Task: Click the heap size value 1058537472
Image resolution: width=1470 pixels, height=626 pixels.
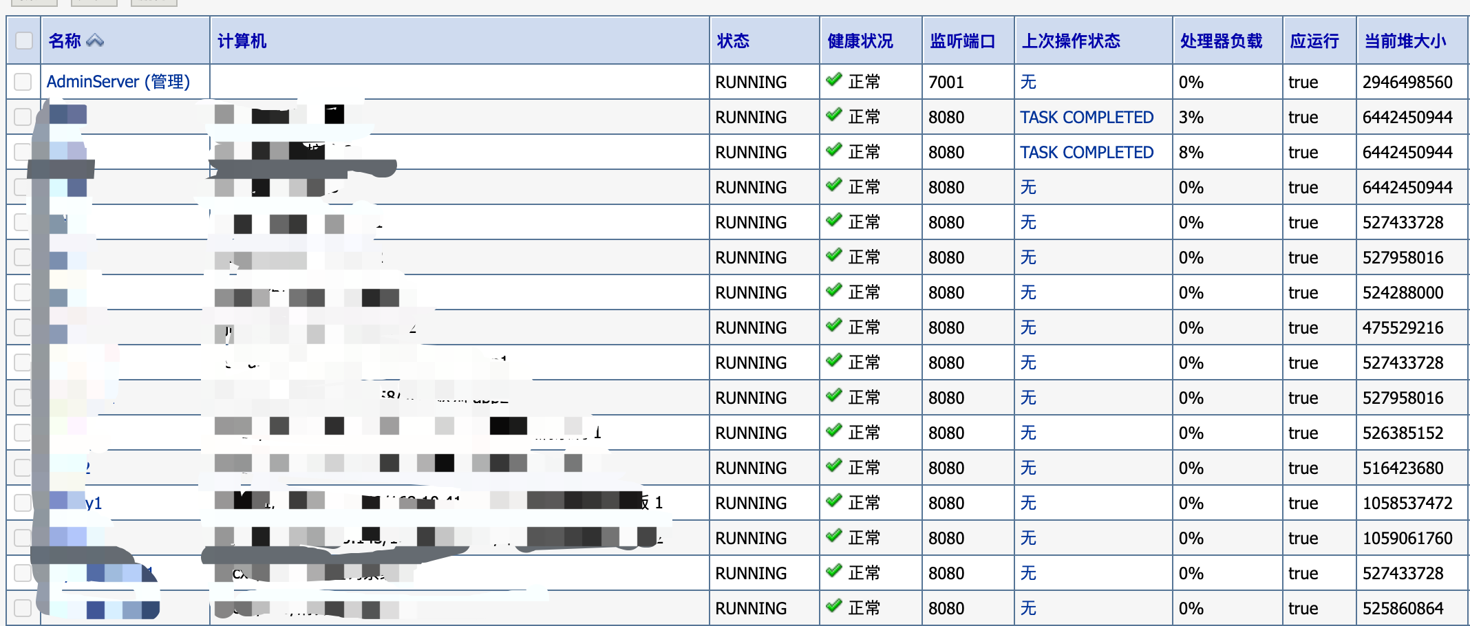Action: coord(1407,504)
